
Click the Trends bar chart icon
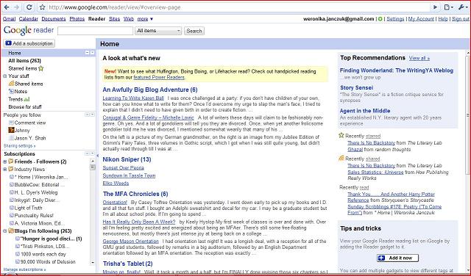[x=26, y=99]
